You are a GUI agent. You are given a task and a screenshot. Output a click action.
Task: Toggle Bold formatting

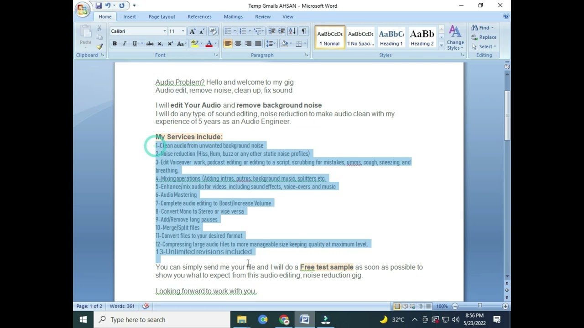[115, 44]
